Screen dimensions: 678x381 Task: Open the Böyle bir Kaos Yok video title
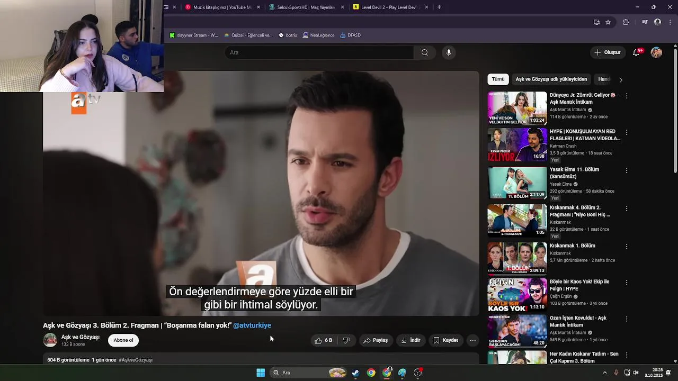click(579, 286)
